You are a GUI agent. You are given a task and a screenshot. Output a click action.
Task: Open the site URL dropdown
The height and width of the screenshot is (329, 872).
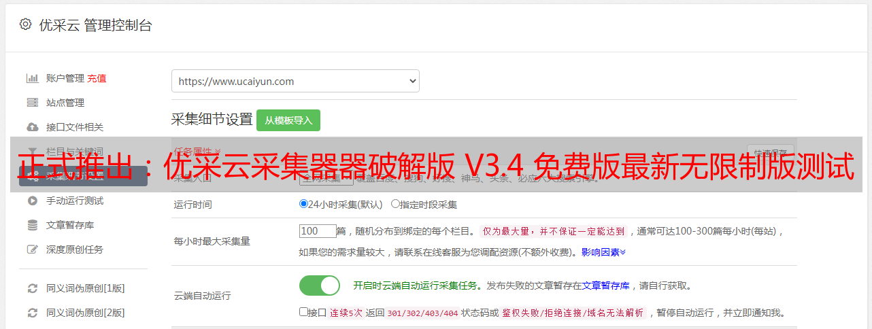[295, 81]
